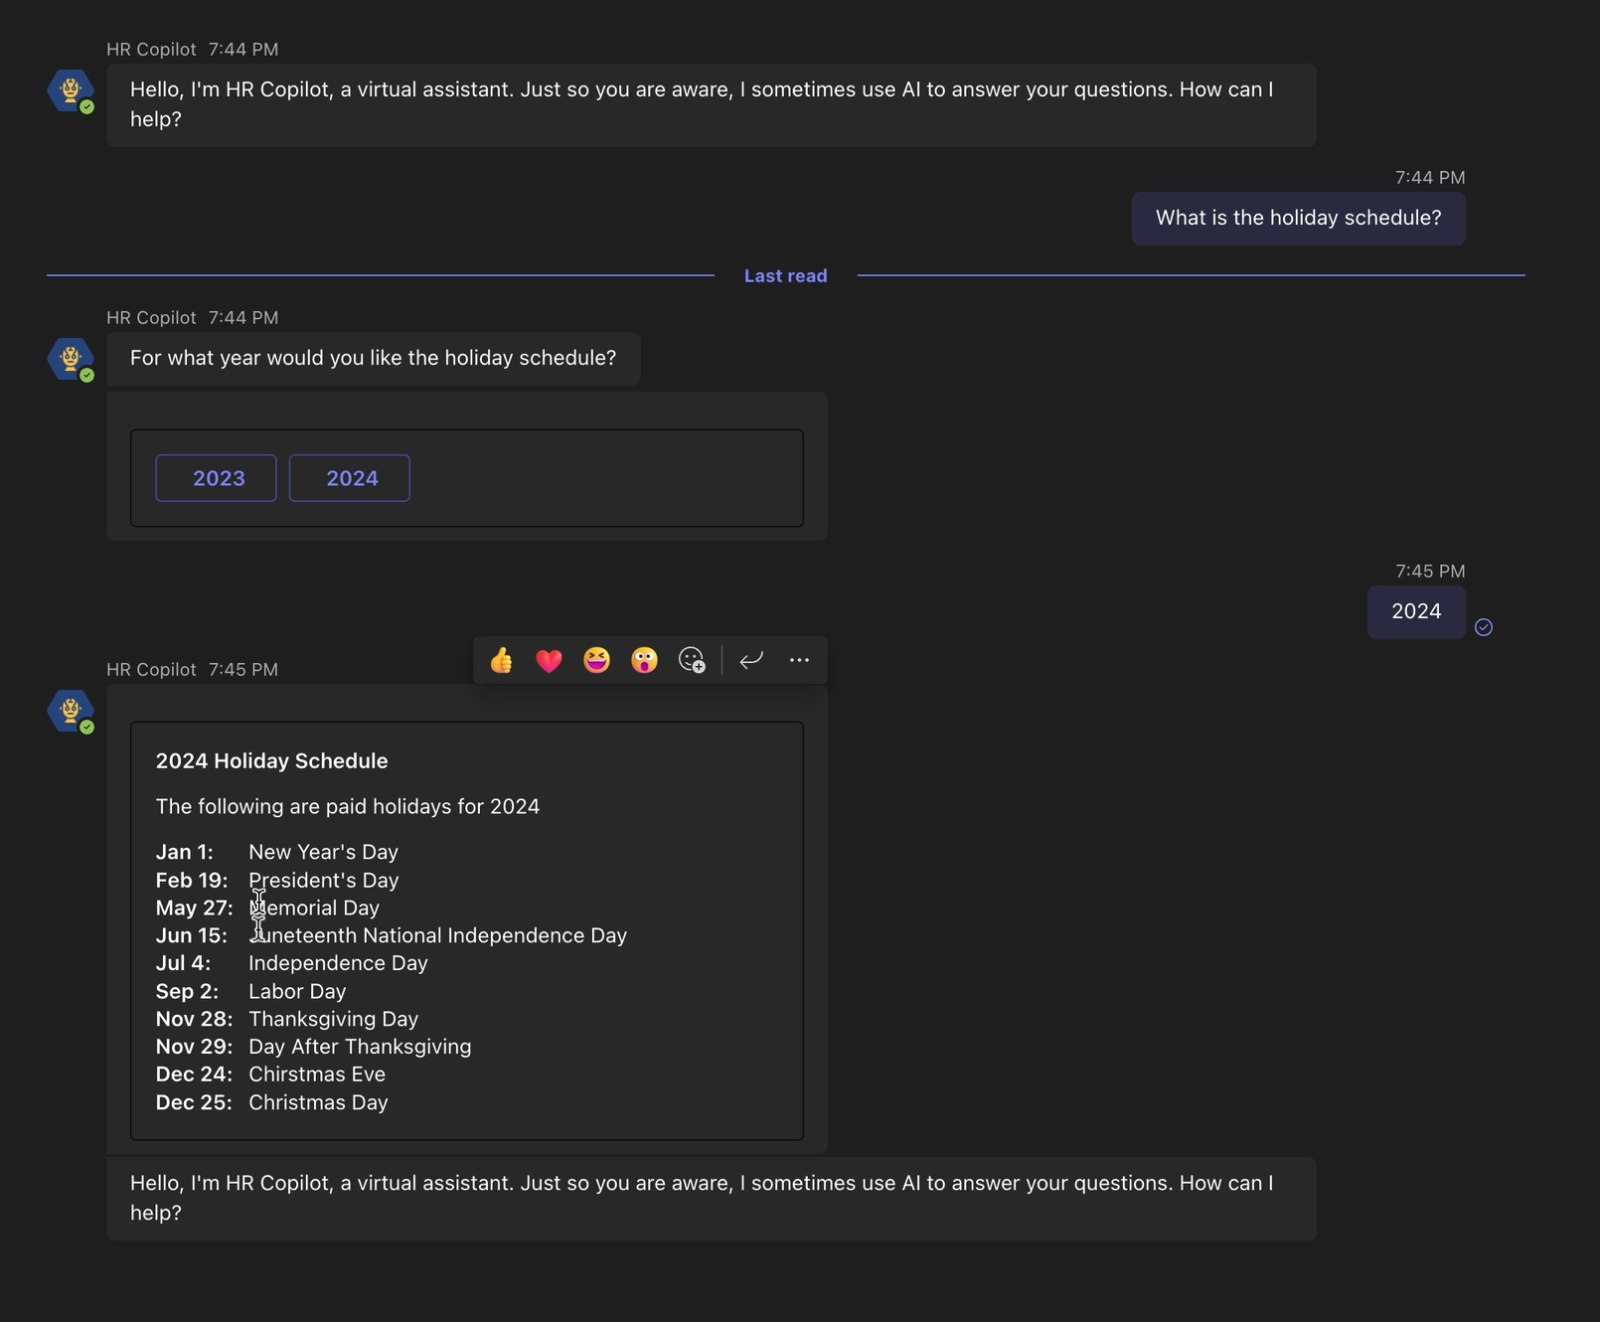React with the laughing face emoji
1600x1322 pixels.
click(x=596, y=660)
